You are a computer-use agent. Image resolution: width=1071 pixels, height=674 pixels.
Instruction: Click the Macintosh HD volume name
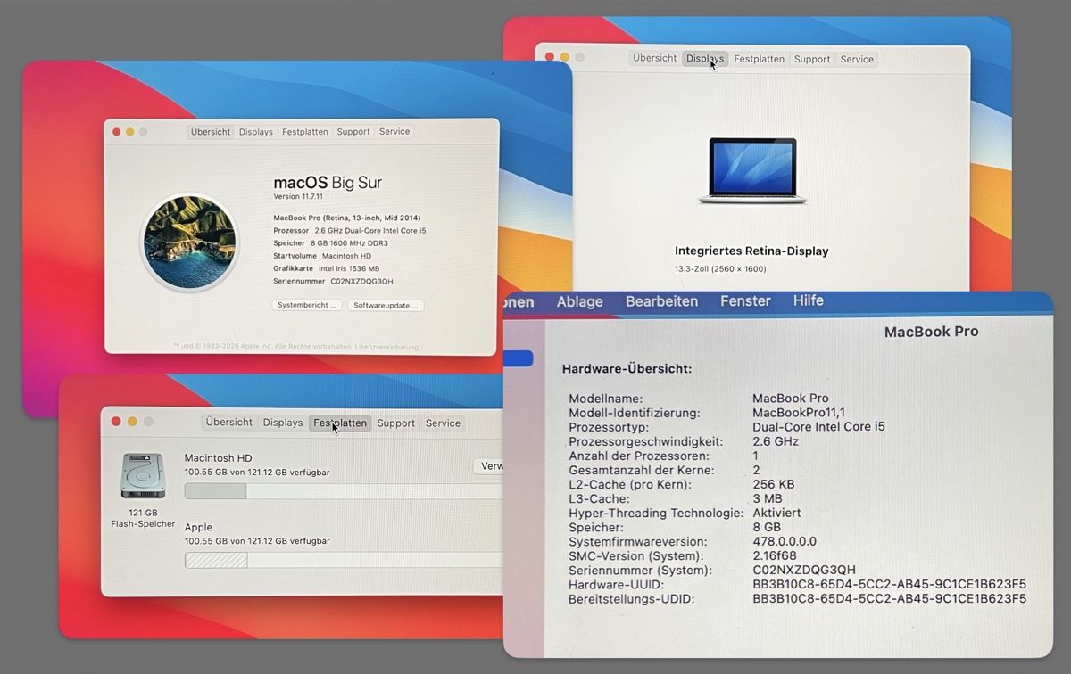(x=218, y=458)
